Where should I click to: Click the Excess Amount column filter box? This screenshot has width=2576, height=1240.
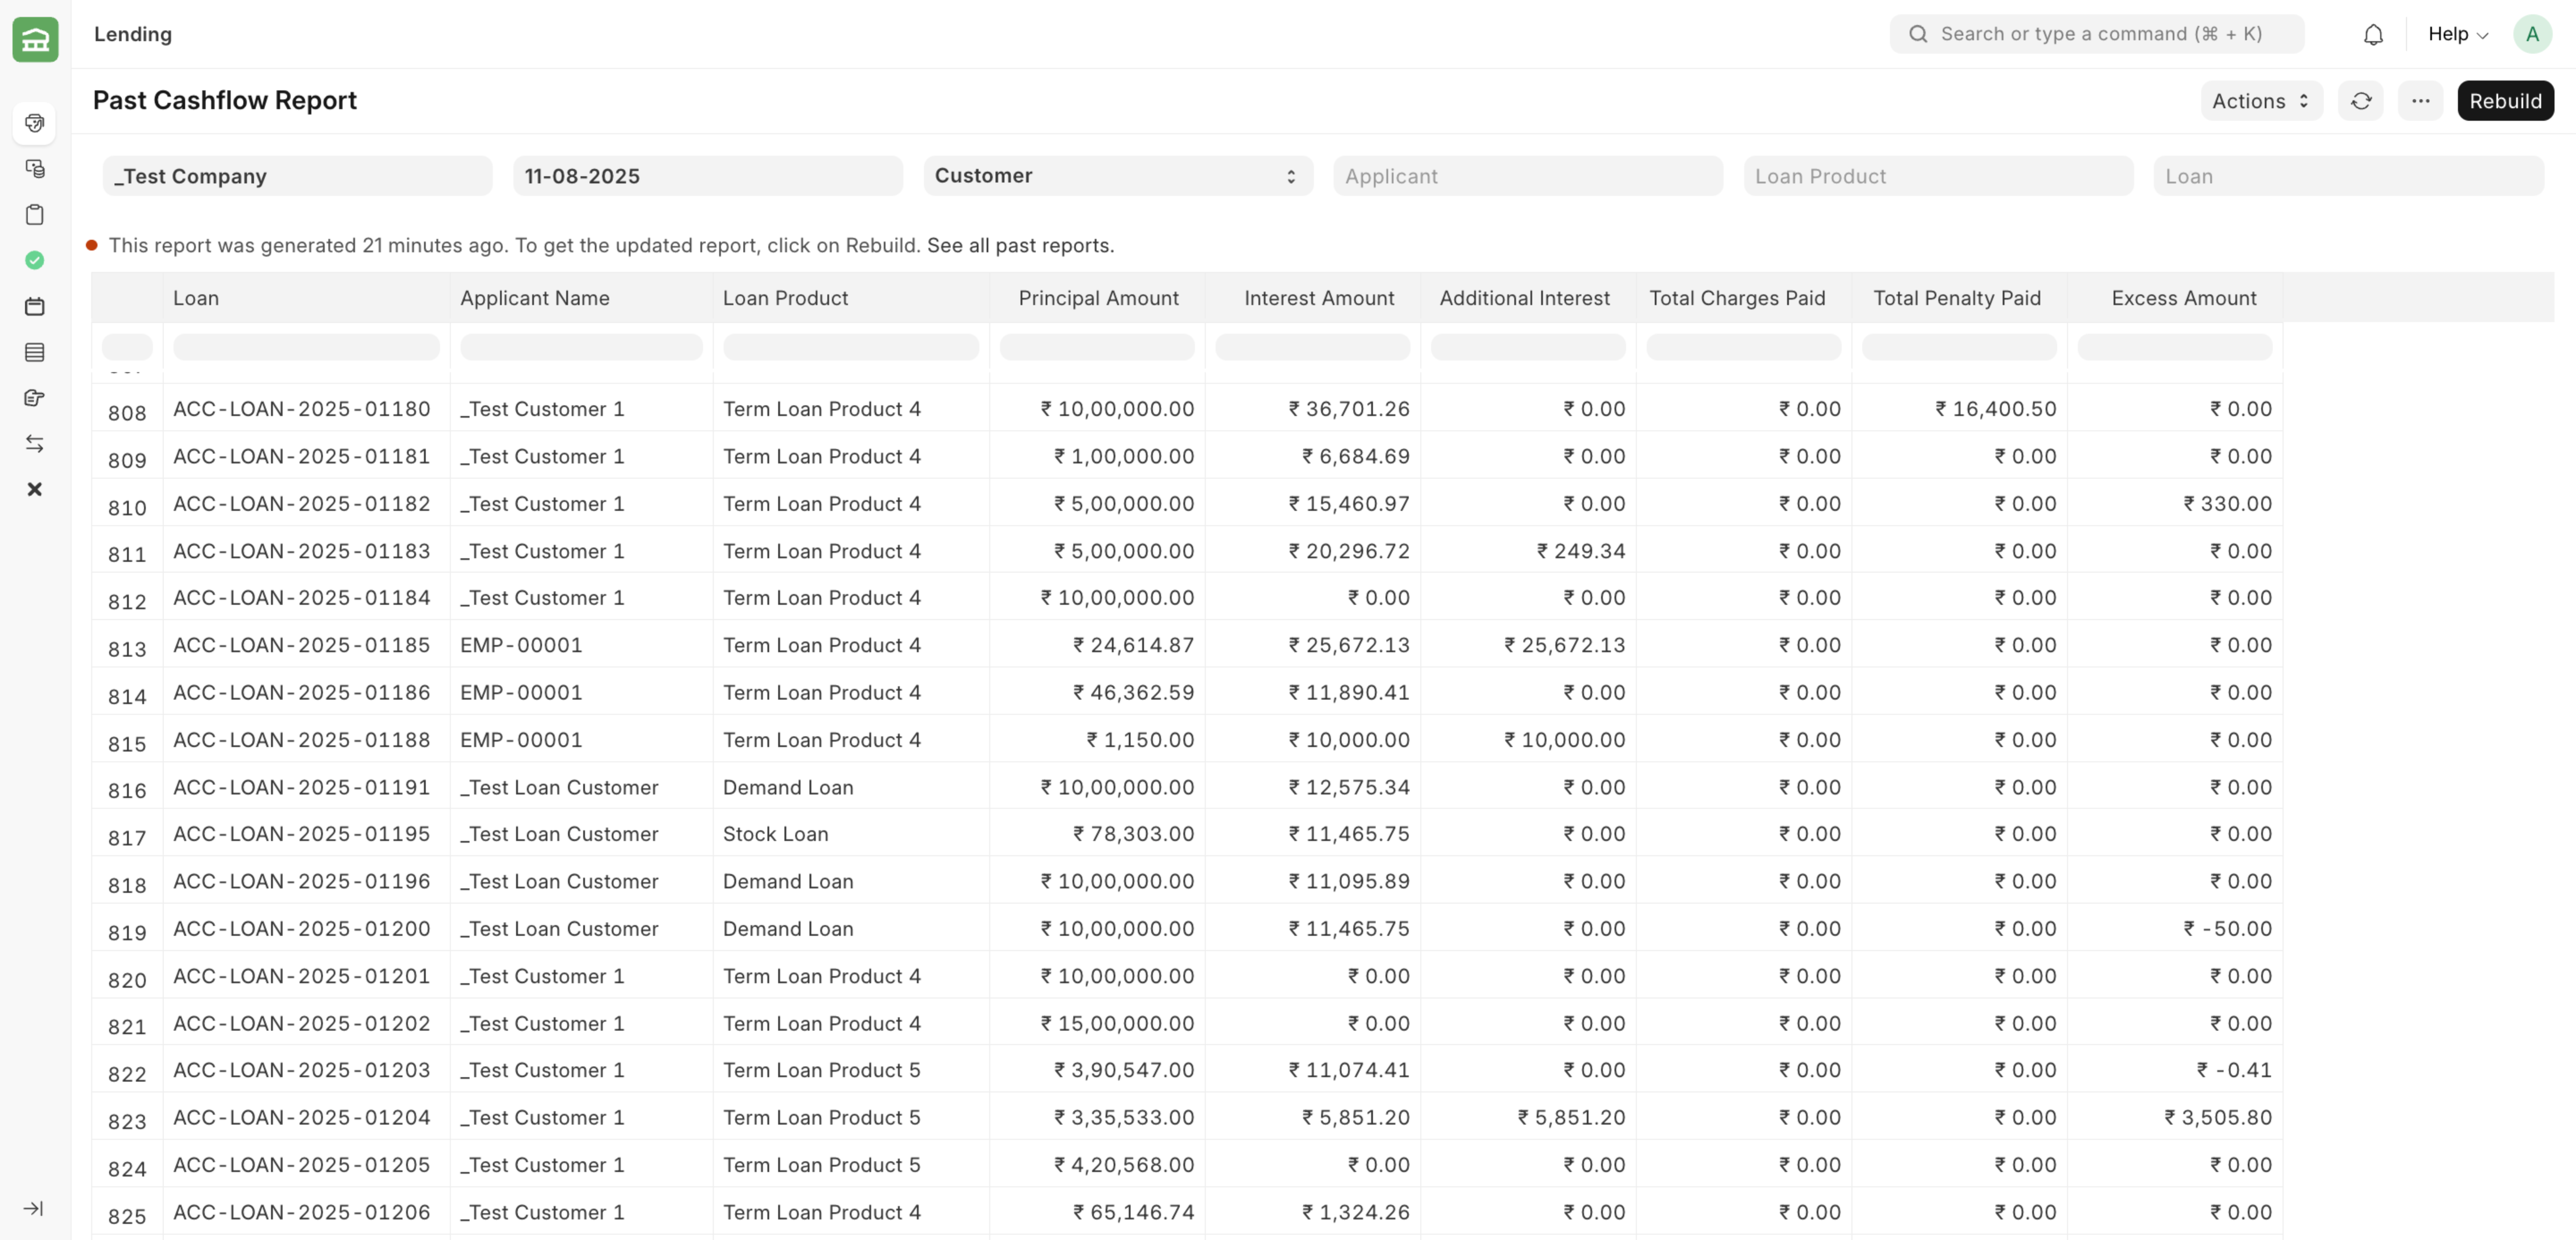pyautogui.click(x=2174, y=347)
